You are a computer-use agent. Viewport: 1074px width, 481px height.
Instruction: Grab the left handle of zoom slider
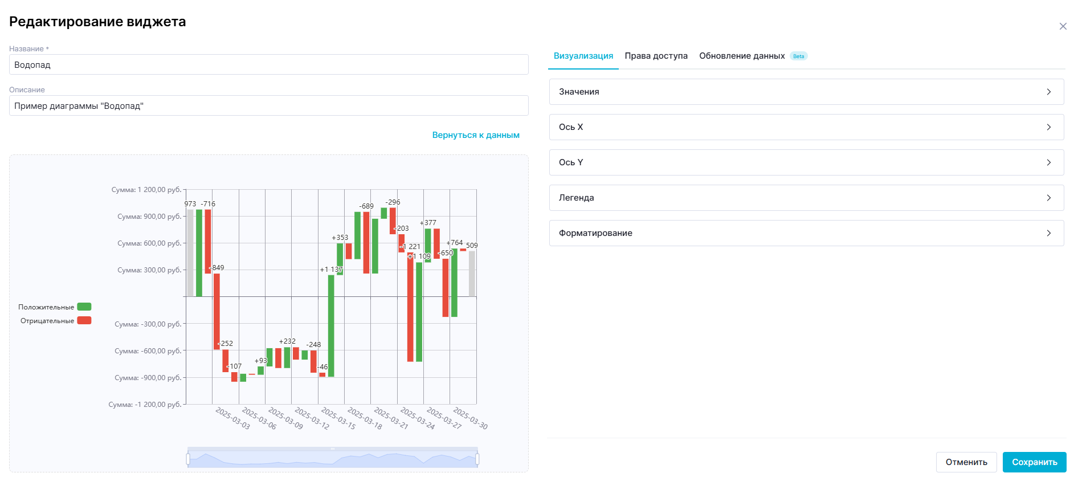click(x=188, y=459)
